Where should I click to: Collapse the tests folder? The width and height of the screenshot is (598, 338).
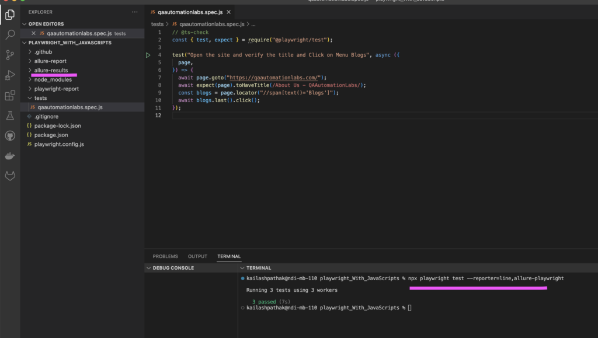(x=30, y=98)
